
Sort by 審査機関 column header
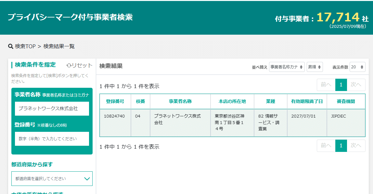[346, 101]
